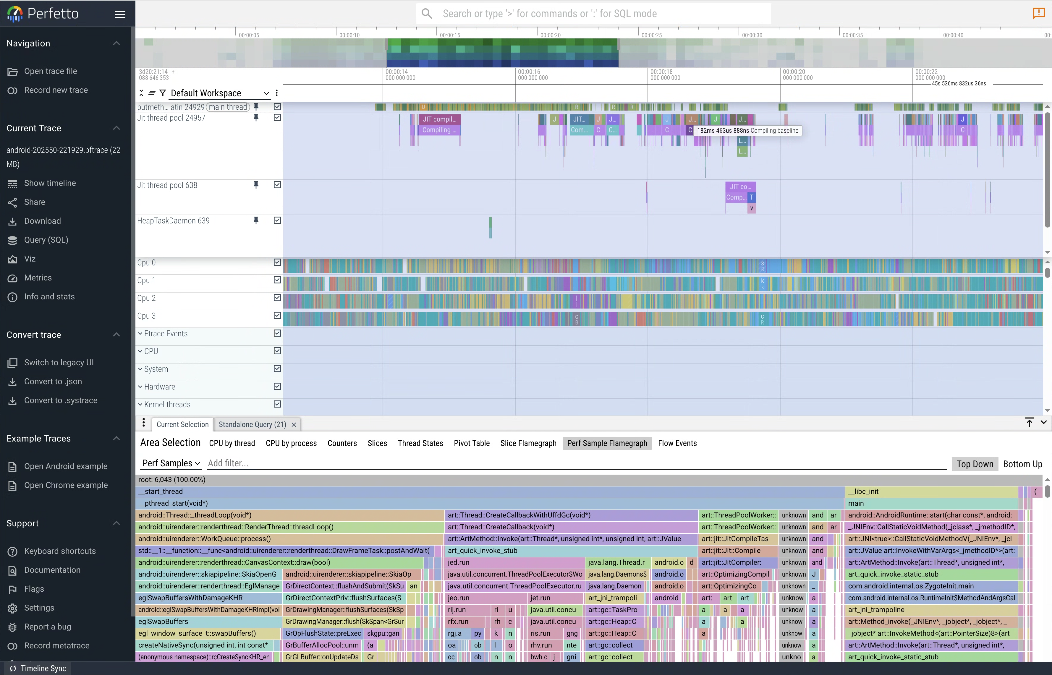This screenshot has width=1052, height=675.
Task: Switch flamegraph to Bottom Up view
Action: pyautogui.click(x=1022, y=464)
